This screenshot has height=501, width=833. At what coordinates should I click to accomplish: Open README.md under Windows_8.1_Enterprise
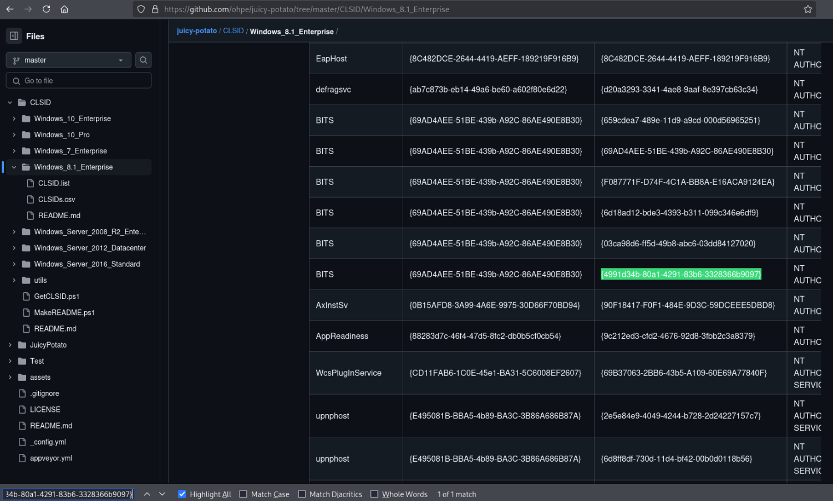(59, 215)
